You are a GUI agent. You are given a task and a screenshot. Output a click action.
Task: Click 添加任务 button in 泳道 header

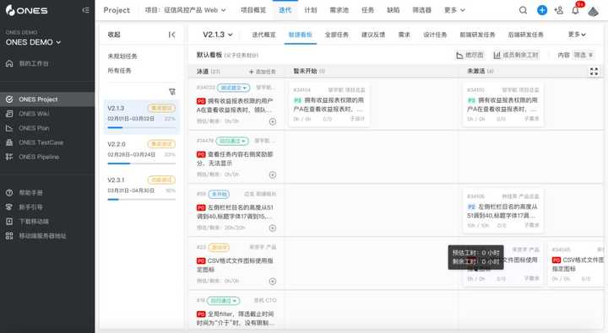pyautogui.click(x=263, y=72)
